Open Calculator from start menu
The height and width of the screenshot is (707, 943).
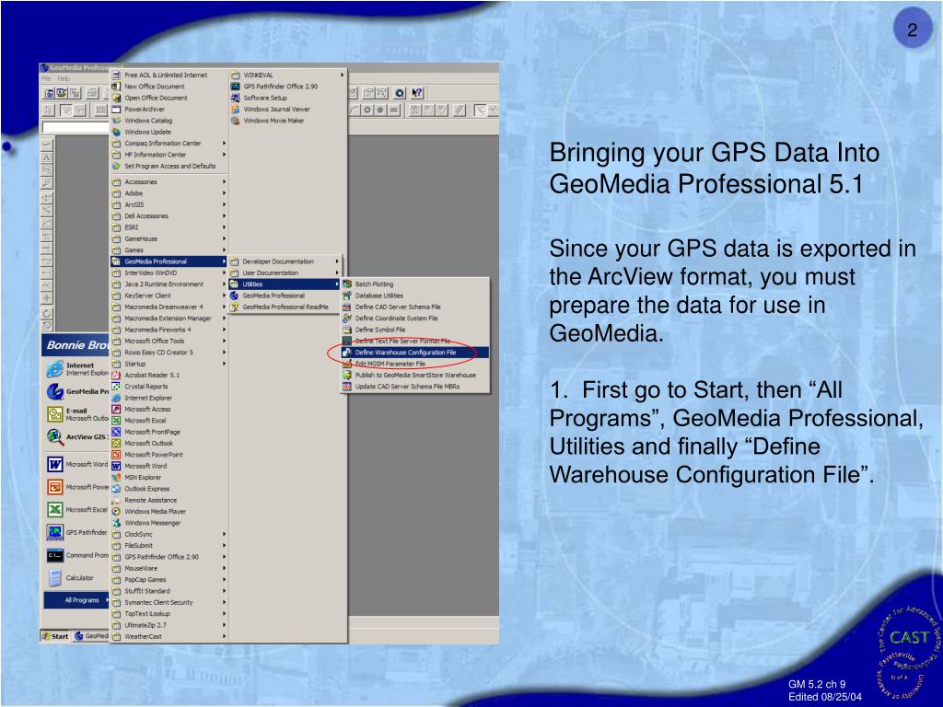[x=77, y=578]
